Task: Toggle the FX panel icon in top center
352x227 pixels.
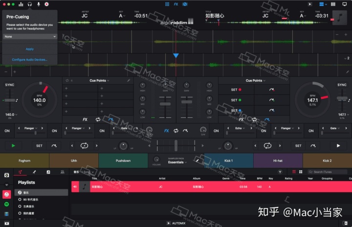Action: point(176,4)
